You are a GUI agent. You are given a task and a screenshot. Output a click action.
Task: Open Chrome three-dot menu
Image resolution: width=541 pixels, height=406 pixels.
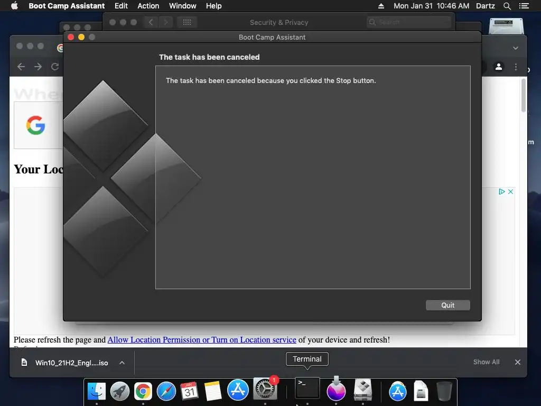(x=516, y=67)
